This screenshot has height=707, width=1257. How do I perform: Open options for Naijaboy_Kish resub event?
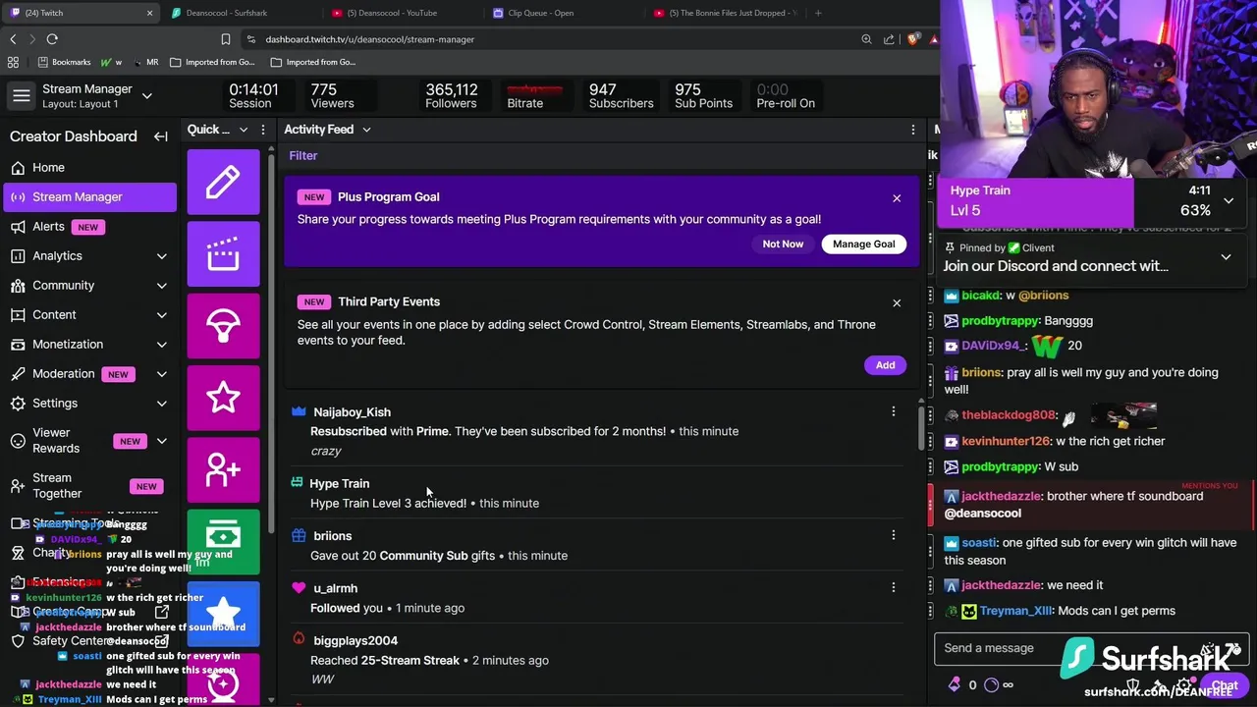tap(893, 411)
